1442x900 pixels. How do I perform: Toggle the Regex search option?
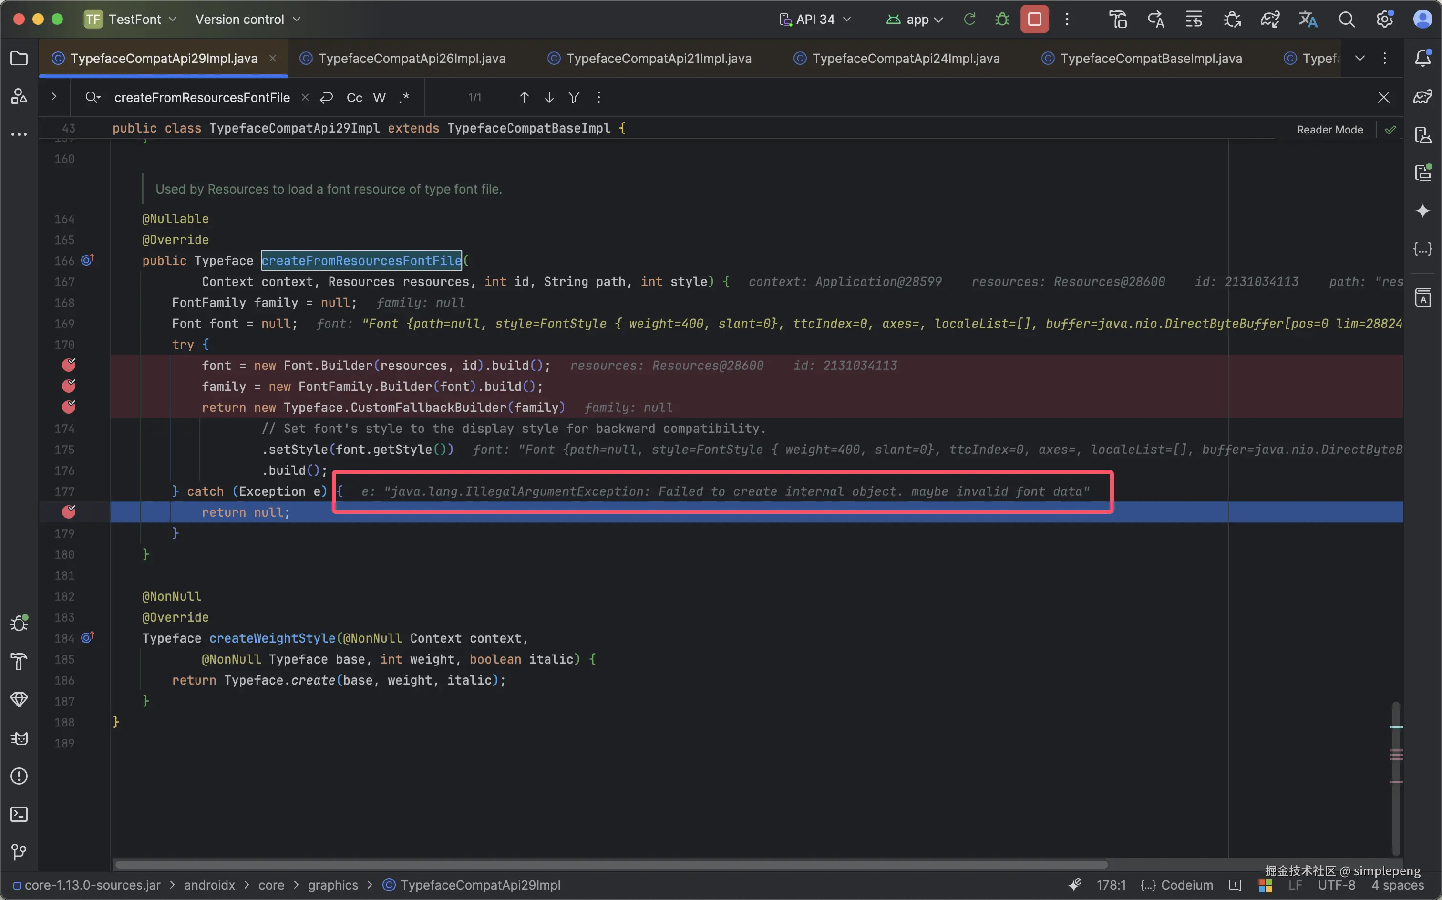coord(404,98)
